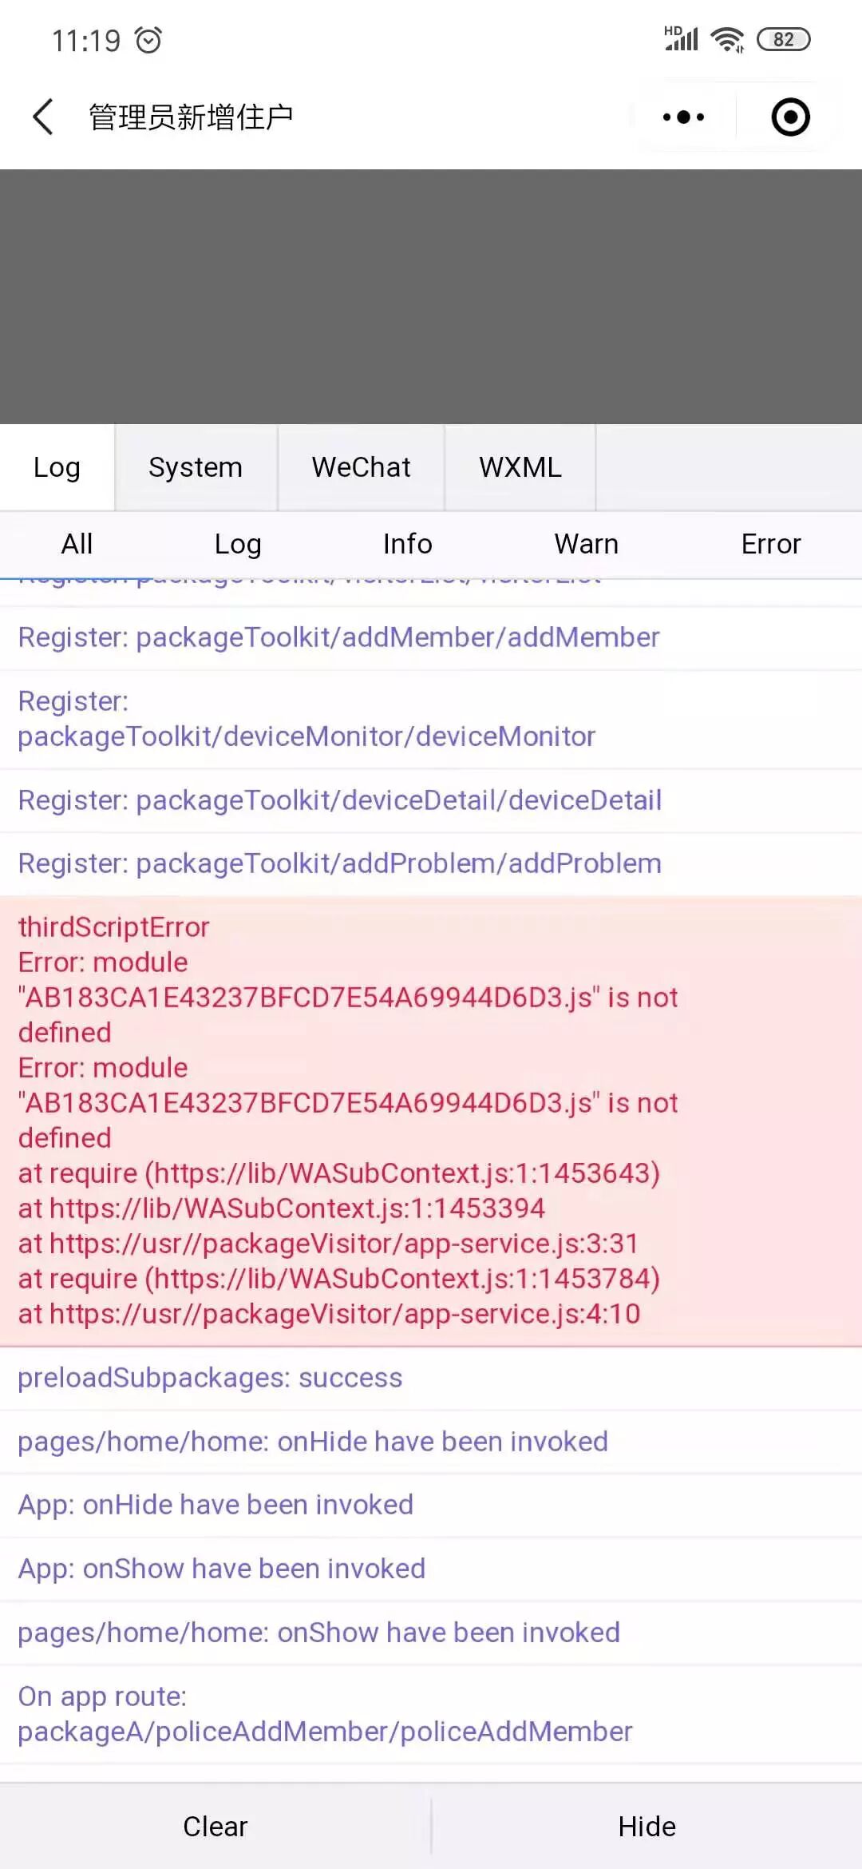
Task: Tap the alarm clock status icon
Action: [148, 40]
